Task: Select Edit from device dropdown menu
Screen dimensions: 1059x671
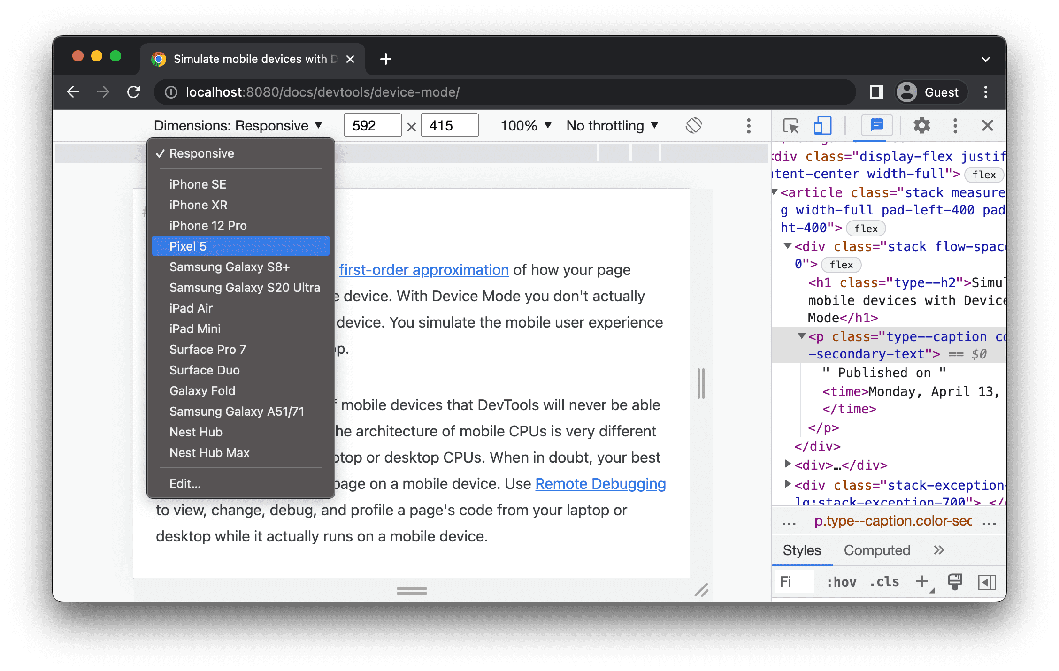Action: click(184, 484)
